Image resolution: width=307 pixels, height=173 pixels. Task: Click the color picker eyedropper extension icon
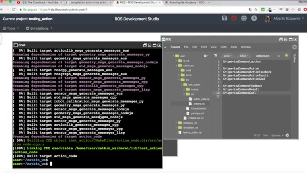[269, 10]
